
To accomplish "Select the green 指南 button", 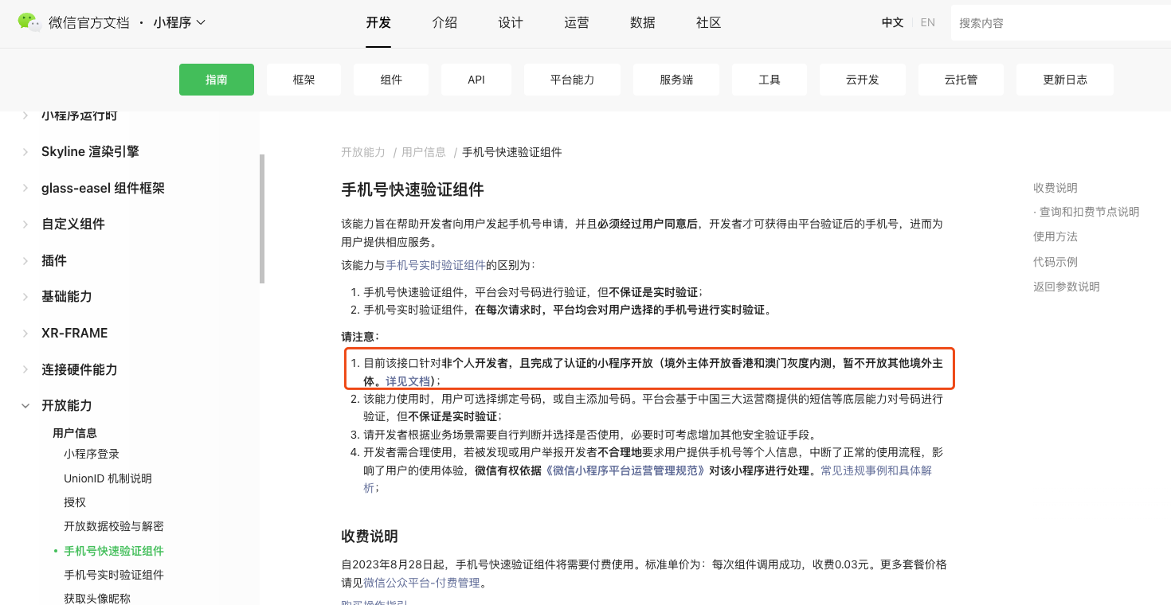I will pyautogui.click(x=217, y=80).
